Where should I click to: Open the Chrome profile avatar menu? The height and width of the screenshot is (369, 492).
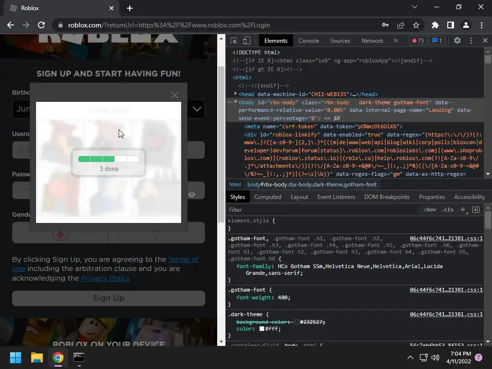pos(466,25)
